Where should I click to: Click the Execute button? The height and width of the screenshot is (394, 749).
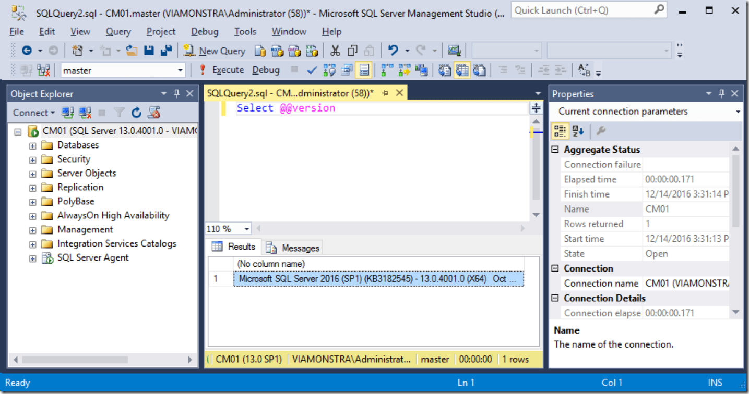click(x=222, y=70)
